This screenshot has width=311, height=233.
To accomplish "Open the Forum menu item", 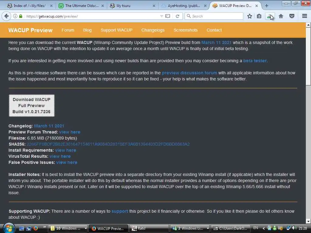I will tap(68, 30).
